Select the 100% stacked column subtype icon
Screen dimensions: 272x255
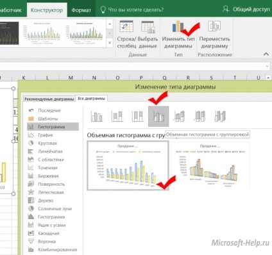pyautogui.click(x=137, y=117)
